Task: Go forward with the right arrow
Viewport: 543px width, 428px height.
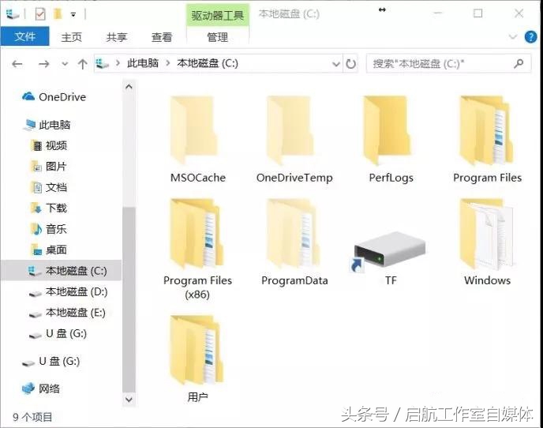Action: 43,64
